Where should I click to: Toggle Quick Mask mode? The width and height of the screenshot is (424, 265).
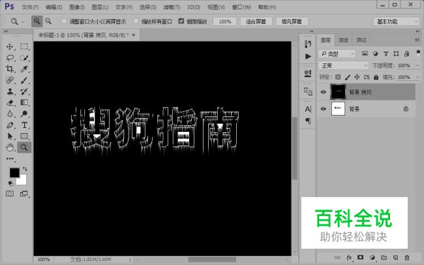10,194
